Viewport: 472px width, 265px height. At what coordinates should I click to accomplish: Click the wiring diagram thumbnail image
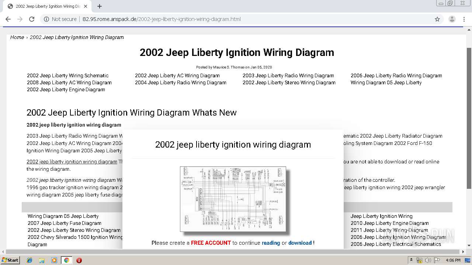point(233,199)
